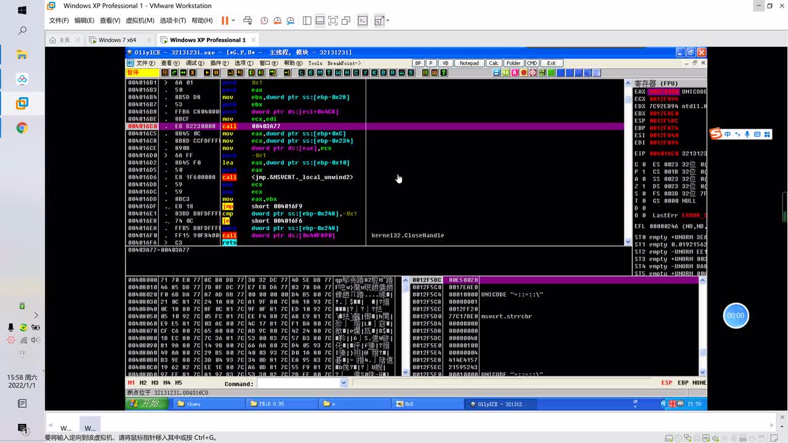Expand the VMware pause button dropdown arrow
Screen dimensions: 788x443
tap(233, 20)
